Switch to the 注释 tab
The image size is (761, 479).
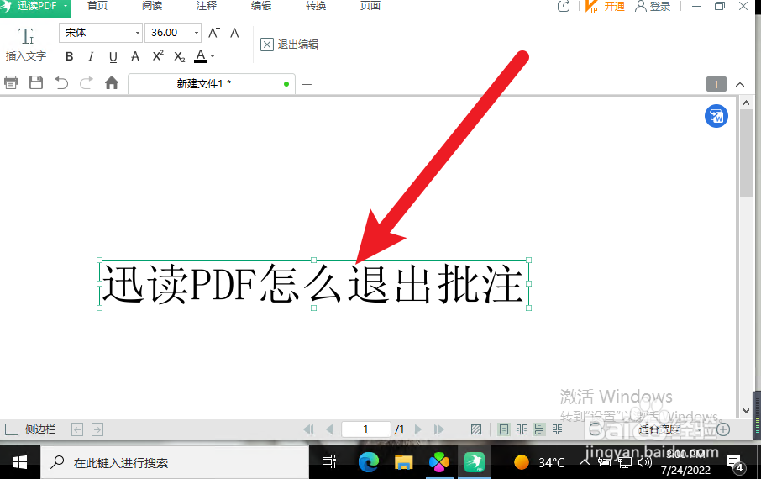coord(207,6)
